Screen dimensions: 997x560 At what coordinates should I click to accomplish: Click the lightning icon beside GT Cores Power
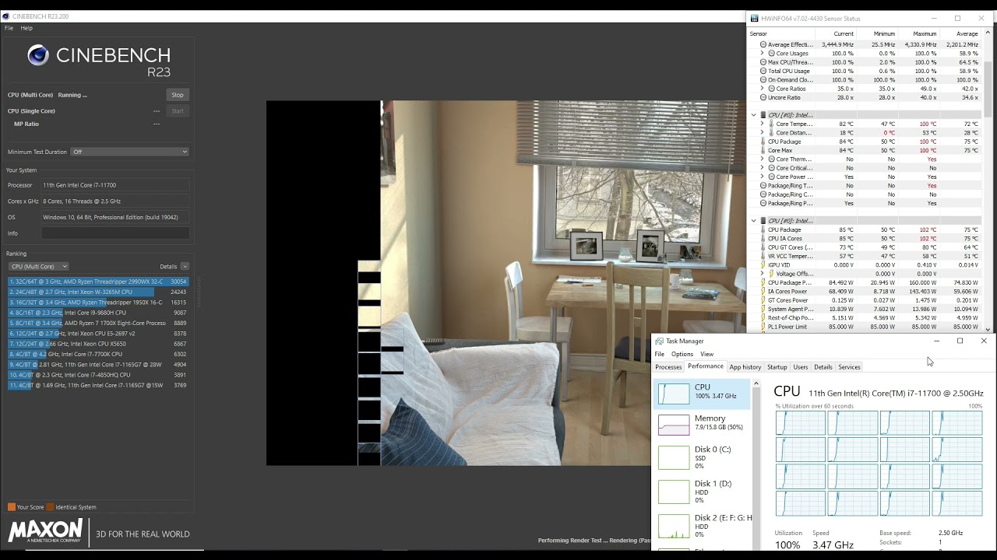763,300
